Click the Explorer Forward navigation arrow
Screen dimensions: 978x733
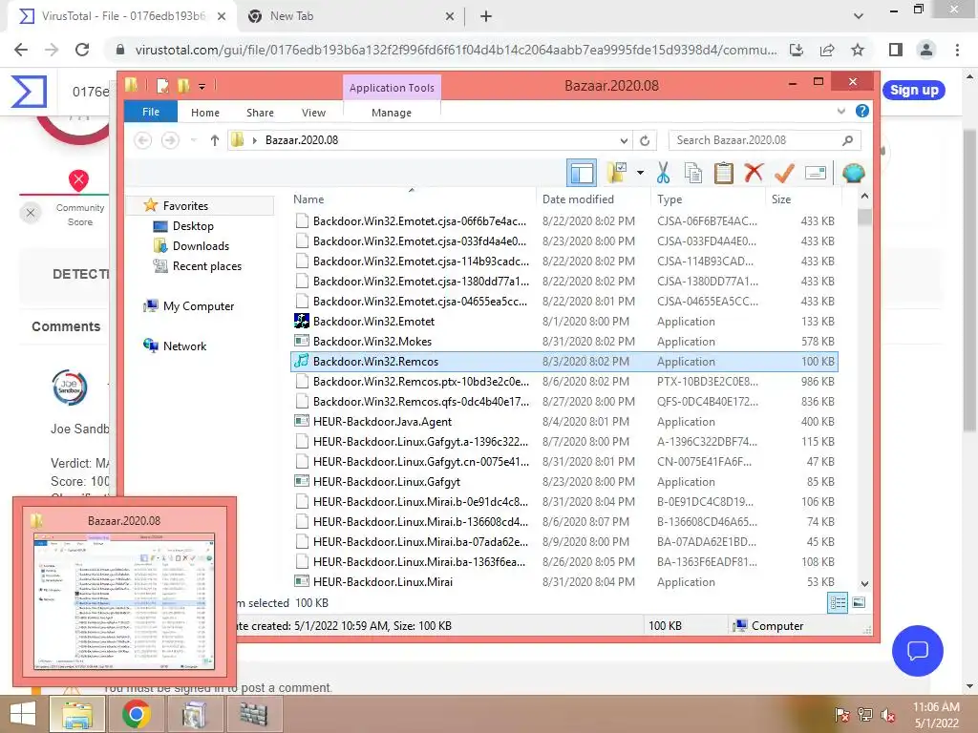tap(170, 140)
